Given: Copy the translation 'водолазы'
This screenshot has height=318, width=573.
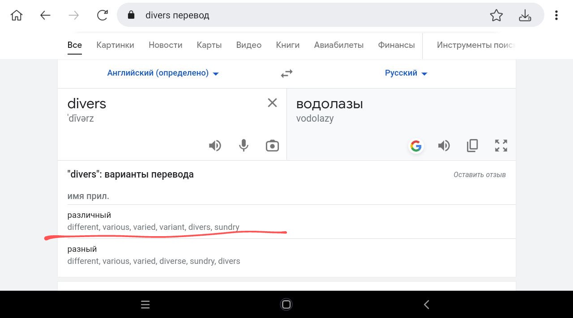Looking at the screenshot, I should click(472, 145).
